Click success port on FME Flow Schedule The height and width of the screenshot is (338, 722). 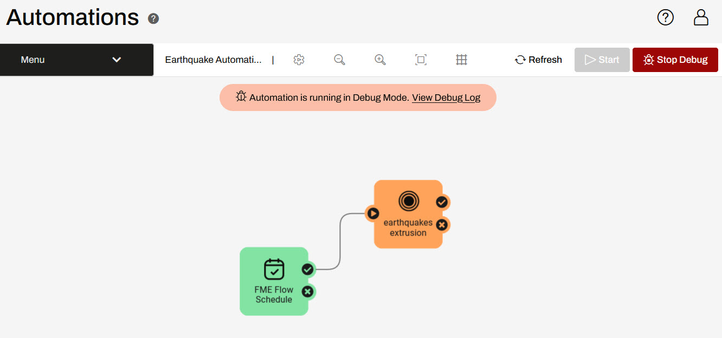pos(308,269)
